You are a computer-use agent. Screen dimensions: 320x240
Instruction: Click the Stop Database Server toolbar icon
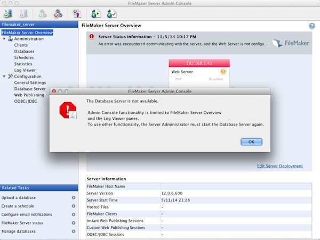(23, 14)
